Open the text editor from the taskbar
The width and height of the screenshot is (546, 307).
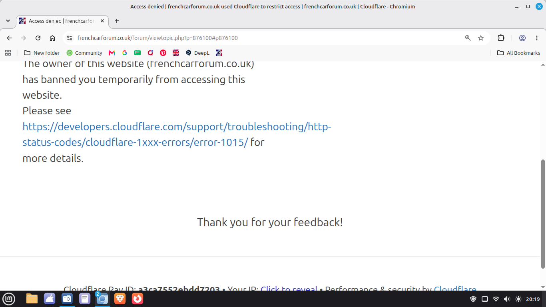pyautogui.click(x=85, y=299)
